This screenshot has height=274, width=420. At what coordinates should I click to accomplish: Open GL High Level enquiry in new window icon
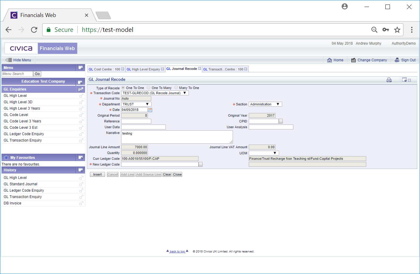pos(81,96)
